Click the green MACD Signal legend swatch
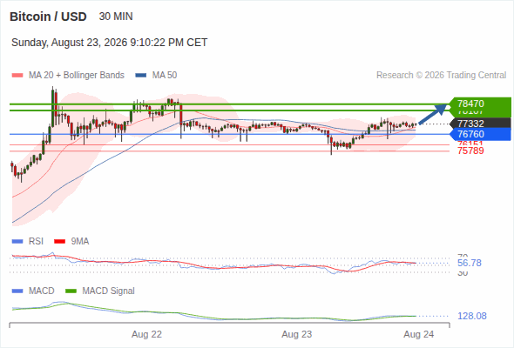Image resolution: width=514 pixels, height=348 pixels. click(x=71, y=291)
